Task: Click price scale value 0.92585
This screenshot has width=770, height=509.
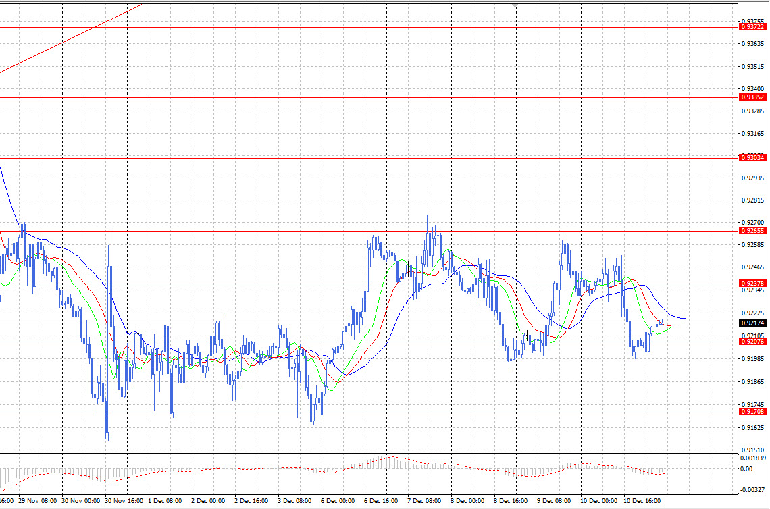Action: point(753,245)
